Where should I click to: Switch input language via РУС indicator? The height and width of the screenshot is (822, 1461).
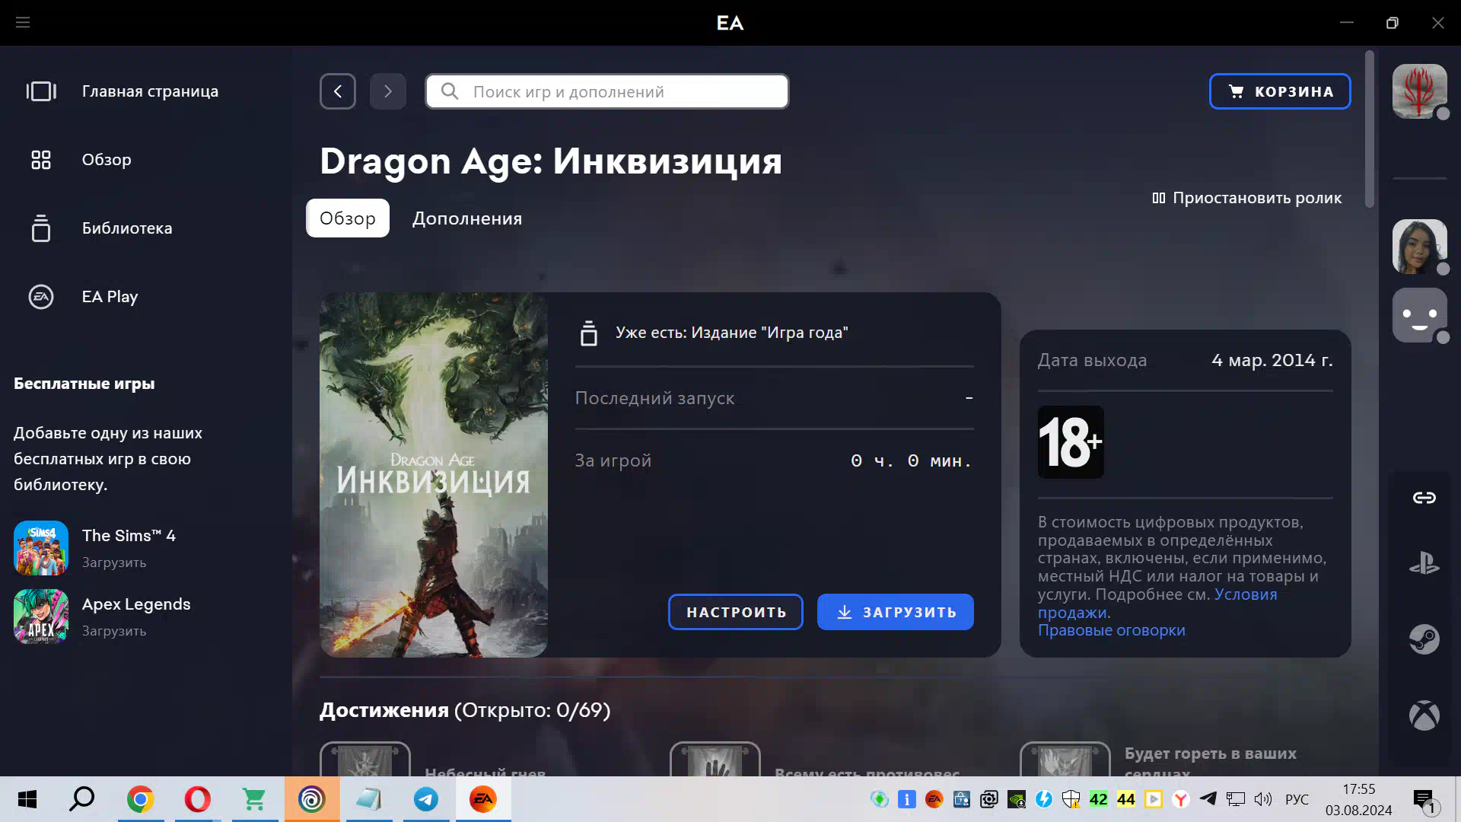[x=1297, y=799]
